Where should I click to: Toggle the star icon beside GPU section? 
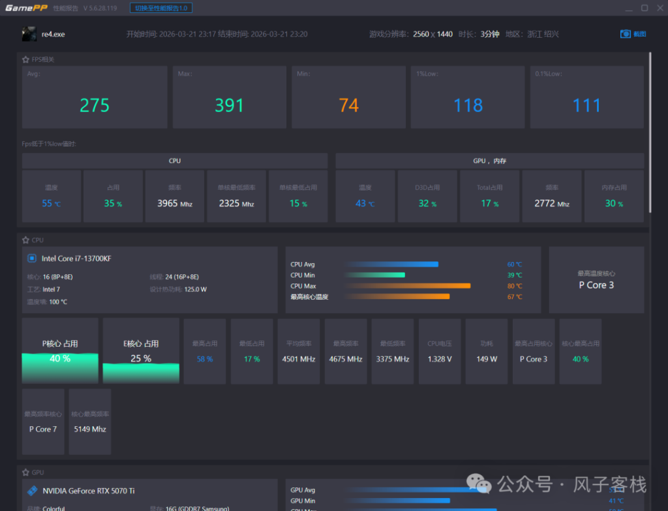coord(25,472)
